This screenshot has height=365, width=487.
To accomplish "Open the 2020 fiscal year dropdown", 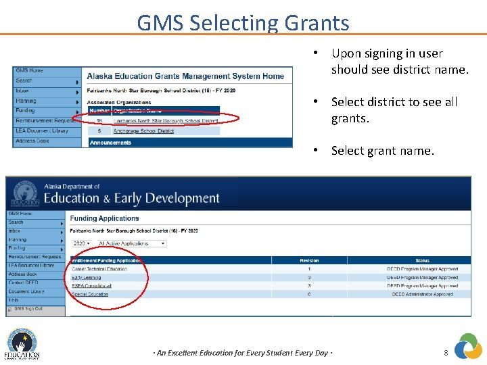I will [82, 243].
